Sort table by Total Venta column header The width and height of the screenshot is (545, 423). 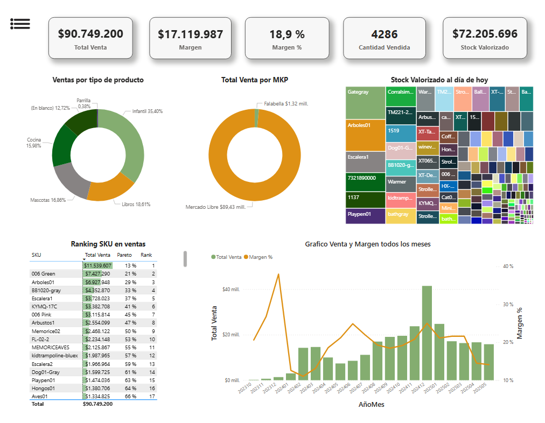[x=97, y=255]
